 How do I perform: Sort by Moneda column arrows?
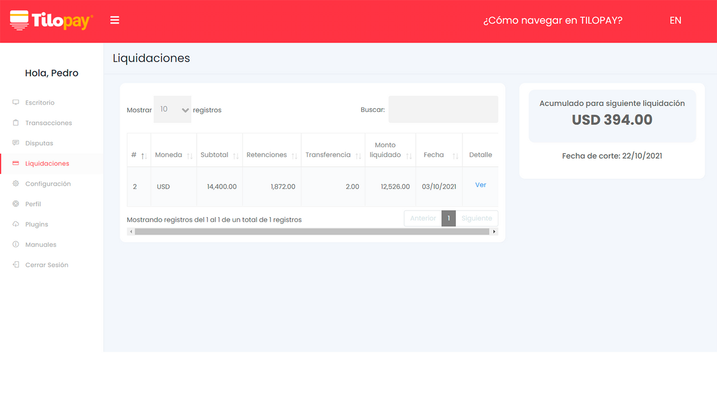189,156
